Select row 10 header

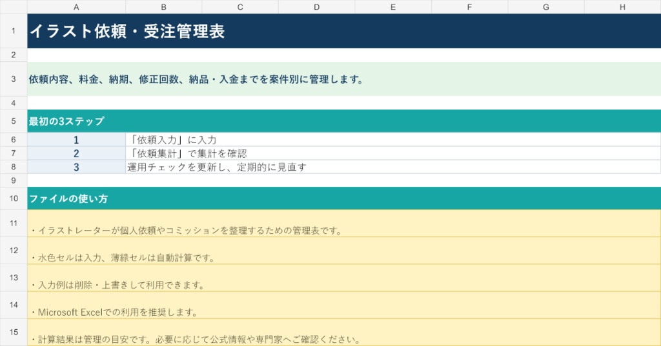click(14, 198)
